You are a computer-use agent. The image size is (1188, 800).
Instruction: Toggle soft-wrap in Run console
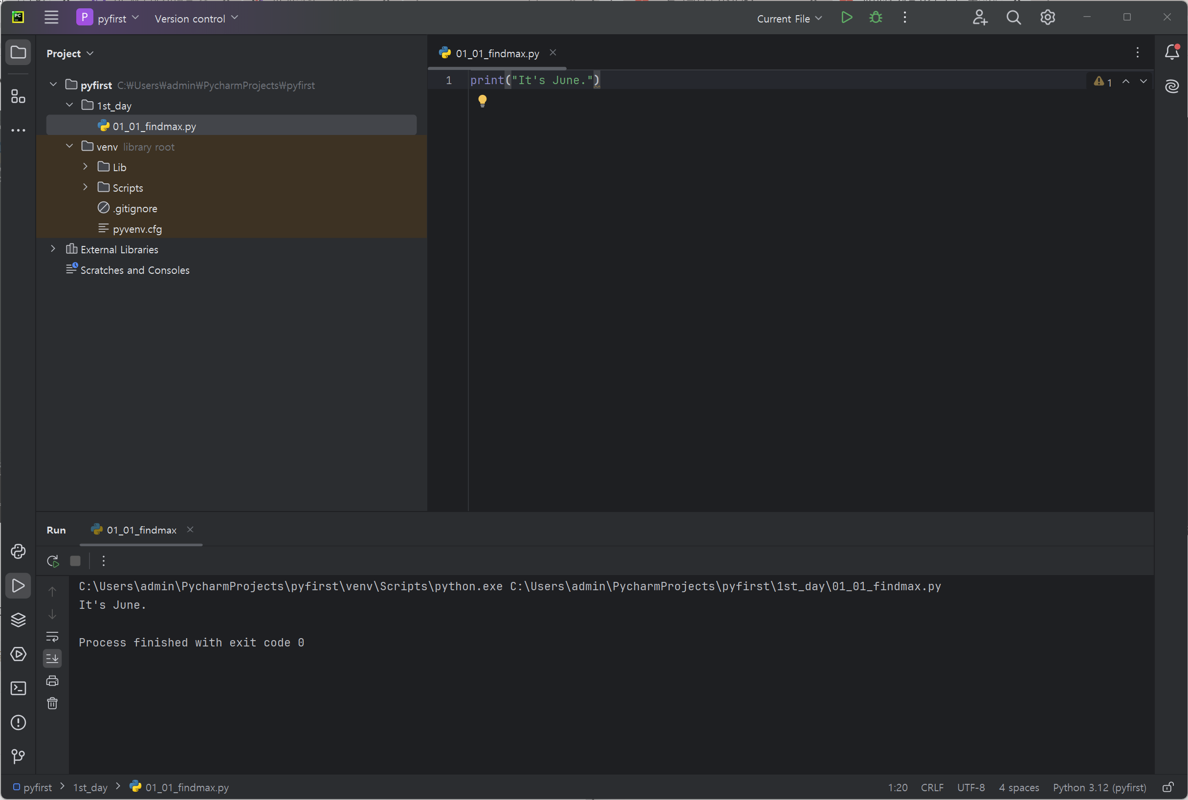point(52,637)
